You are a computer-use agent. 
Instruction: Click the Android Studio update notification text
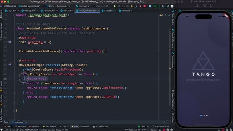click(36, 130)
